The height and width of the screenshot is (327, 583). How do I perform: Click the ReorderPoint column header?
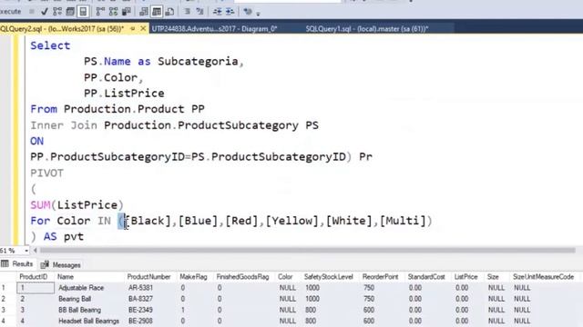[x=380, y=277]
